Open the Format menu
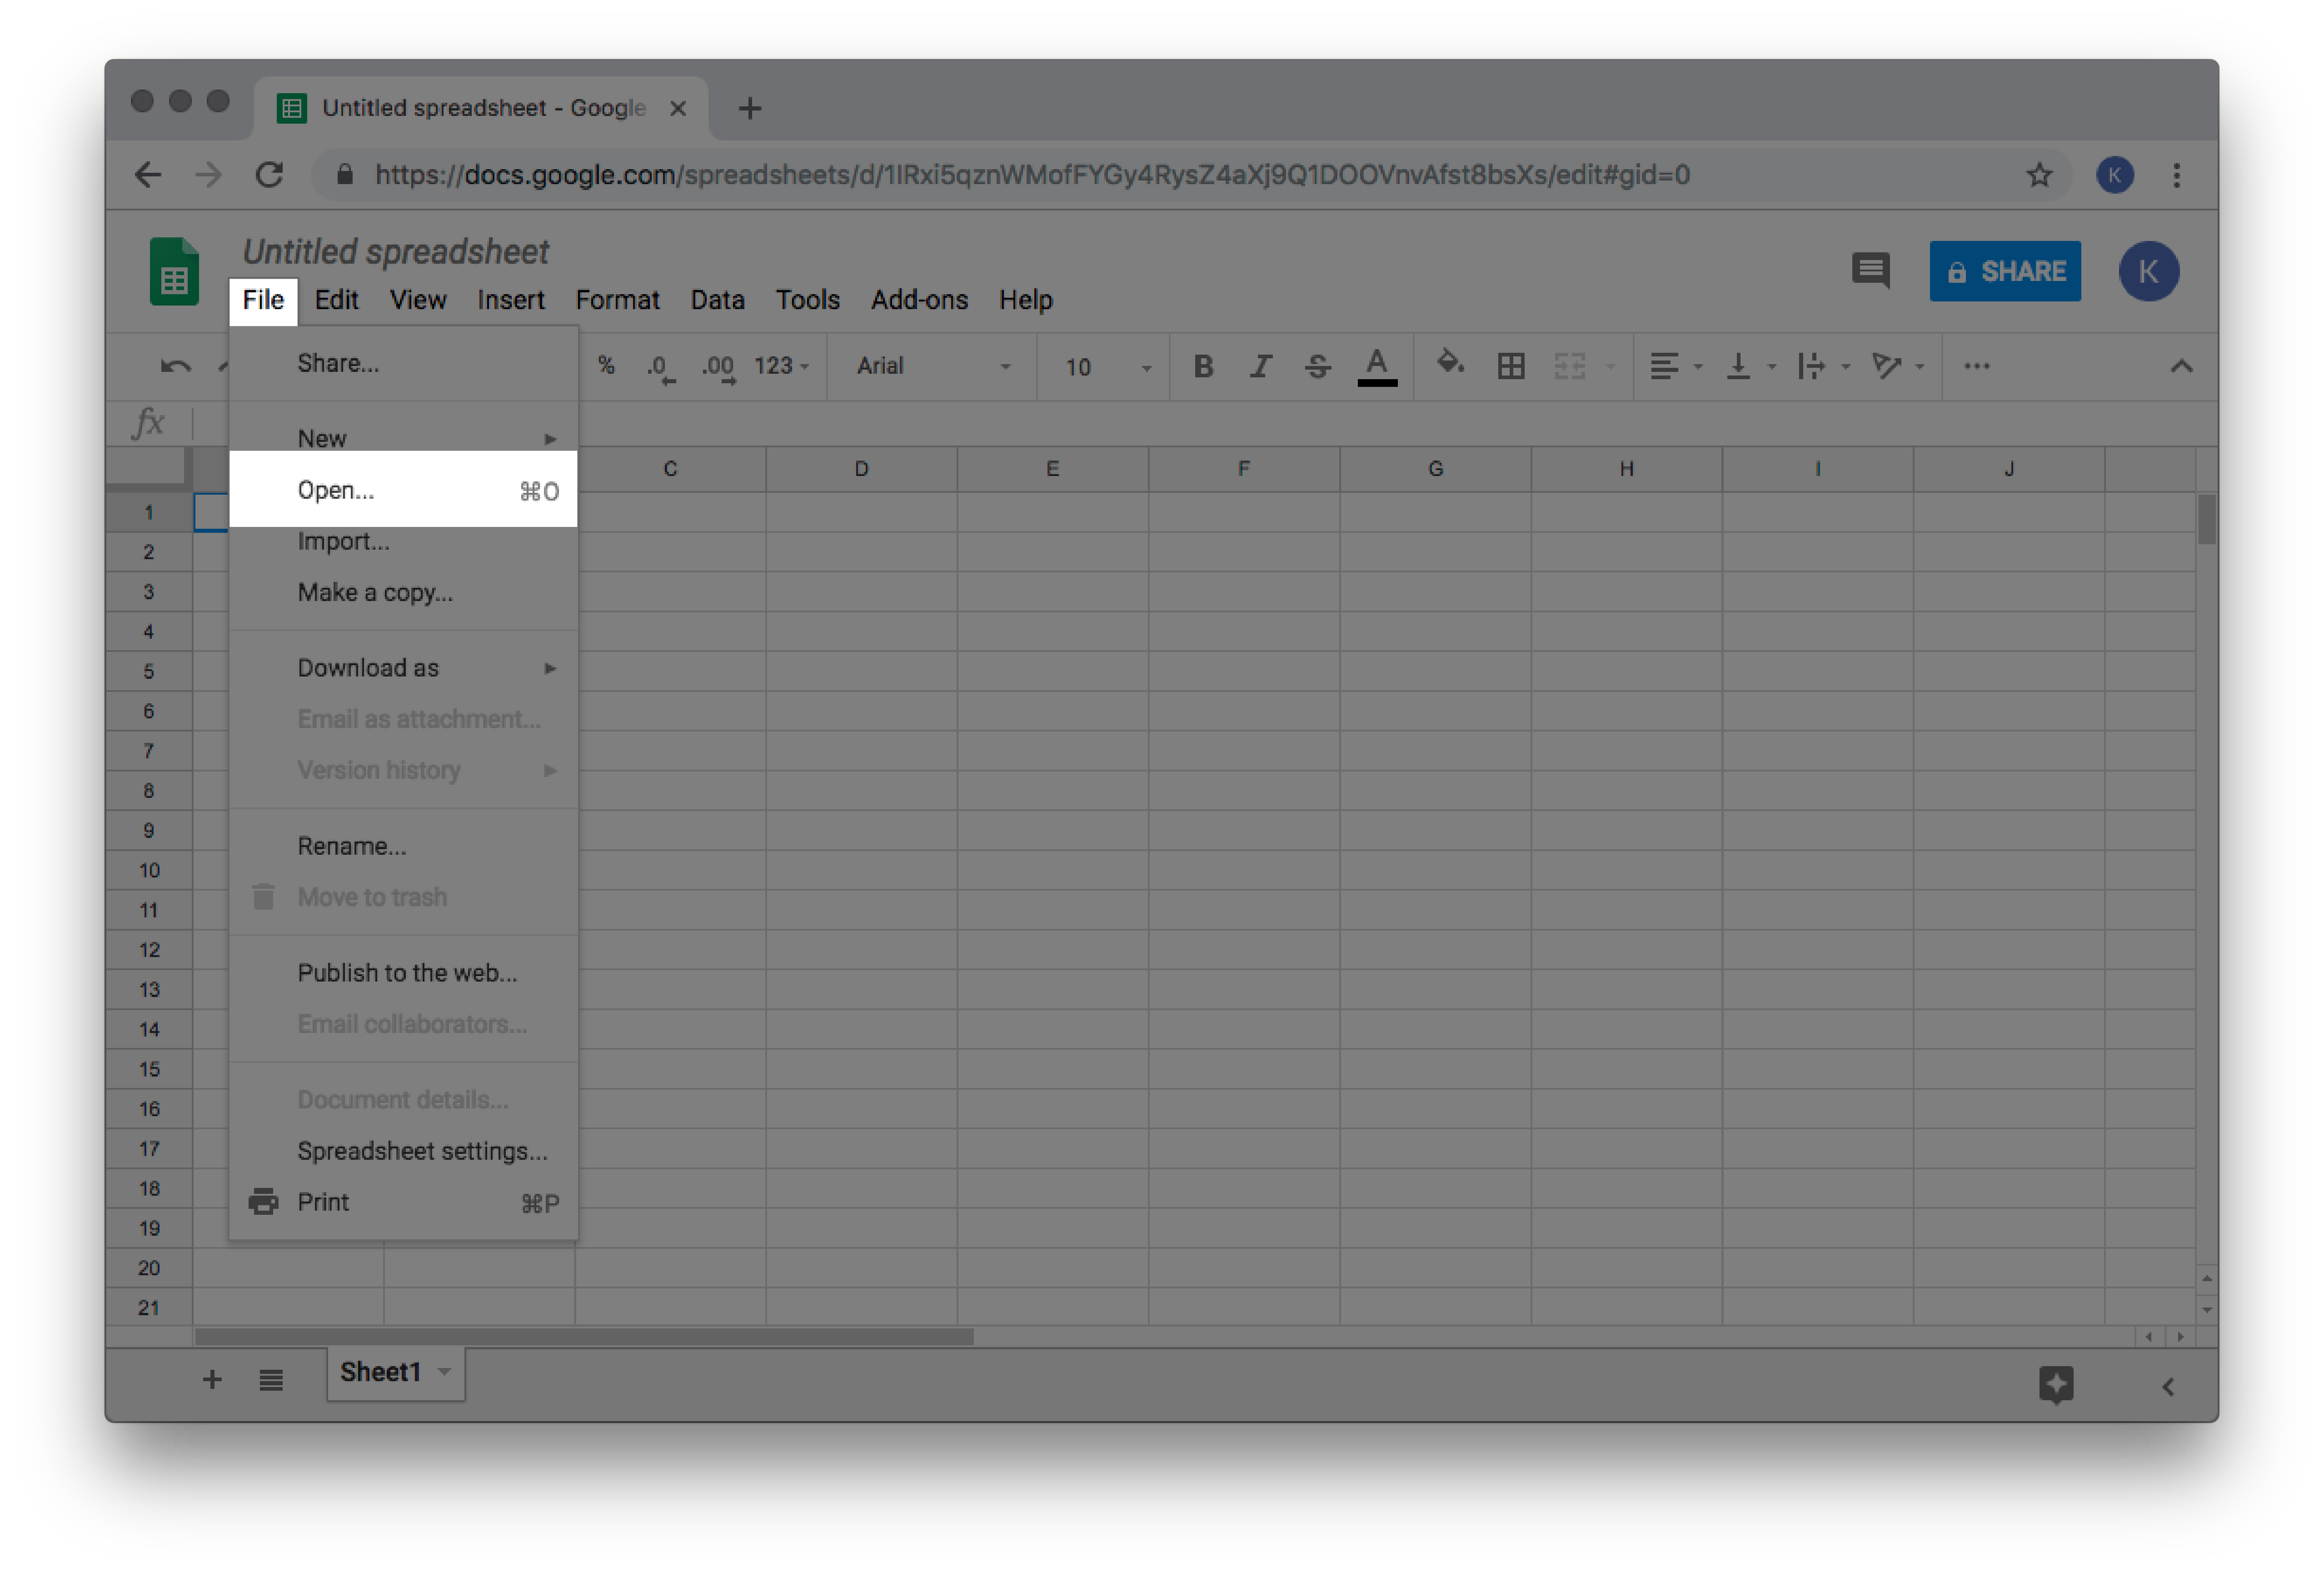The image size is (2324, 1573). [x=617, y=300]
